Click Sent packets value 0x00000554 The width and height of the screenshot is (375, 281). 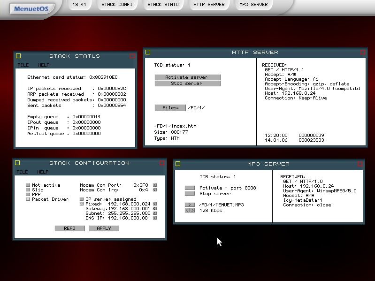click(112, 106)
